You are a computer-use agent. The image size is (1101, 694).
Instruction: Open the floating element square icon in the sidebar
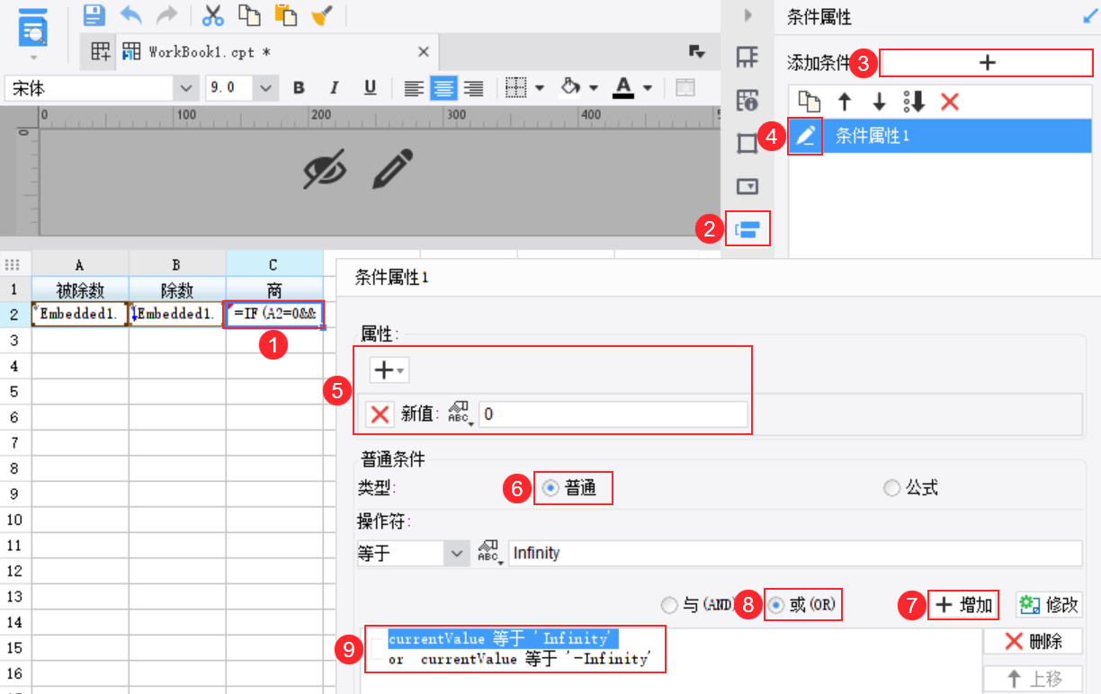coord(747,144)
